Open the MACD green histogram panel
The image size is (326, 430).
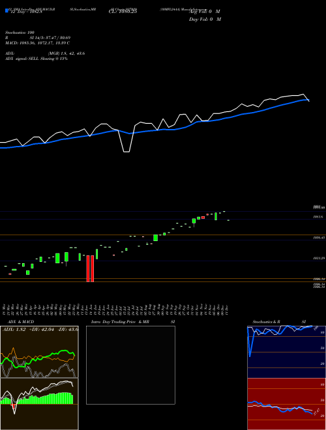39,404
